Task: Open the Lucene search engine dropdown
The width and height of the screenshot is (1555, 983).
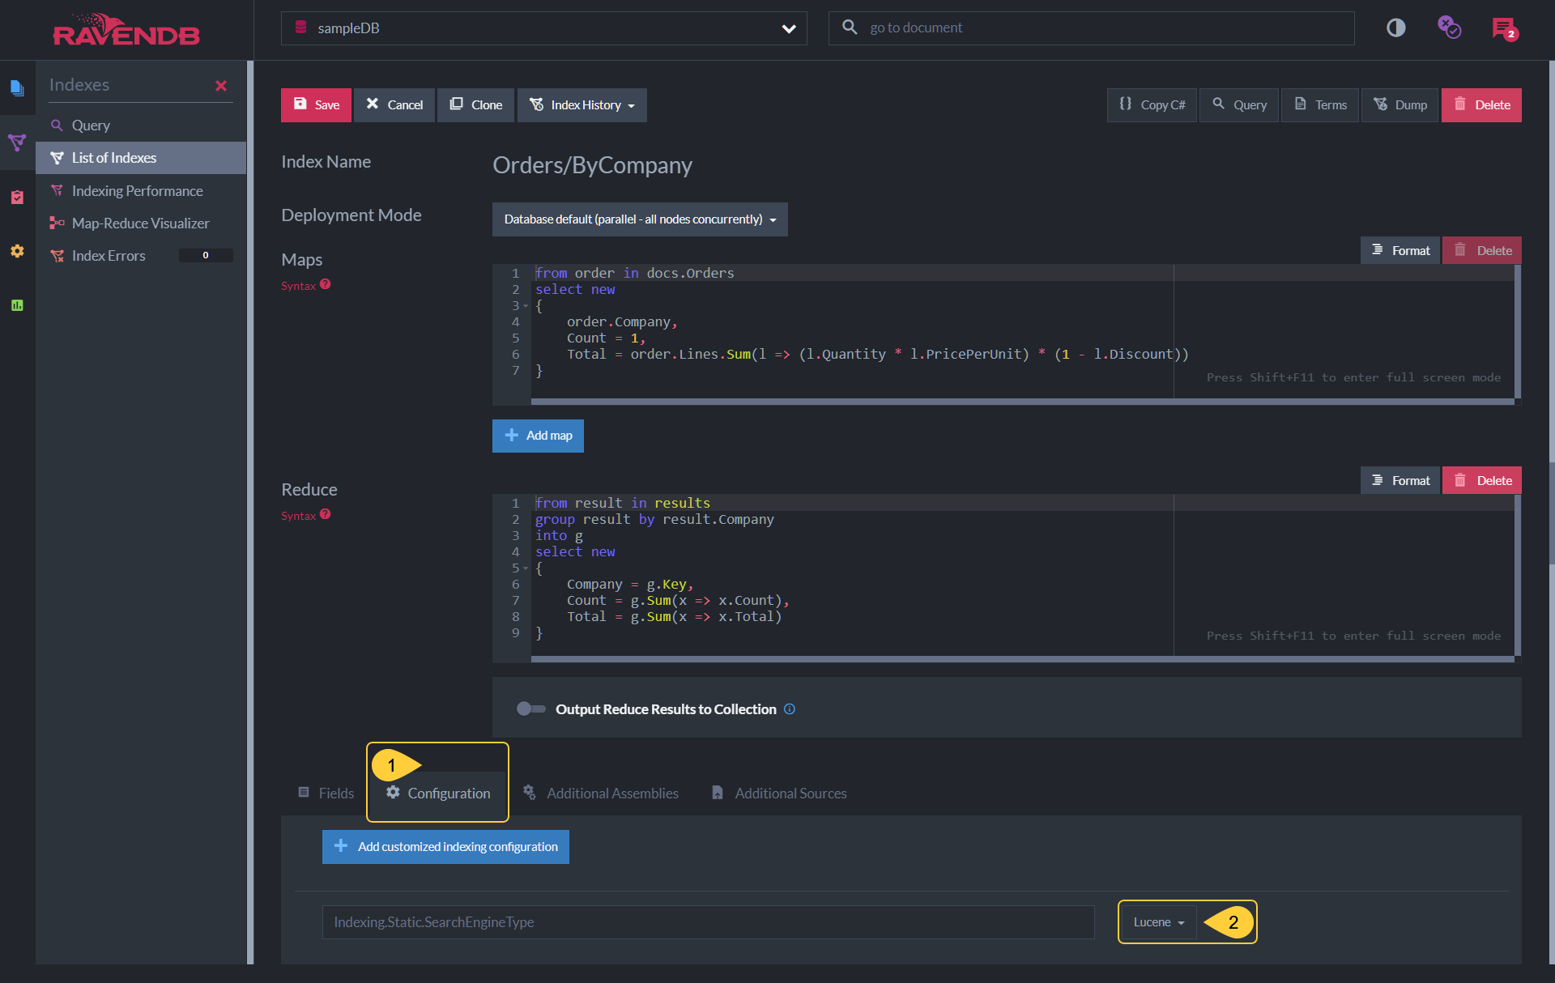Action: click(x=1157, y=922)
